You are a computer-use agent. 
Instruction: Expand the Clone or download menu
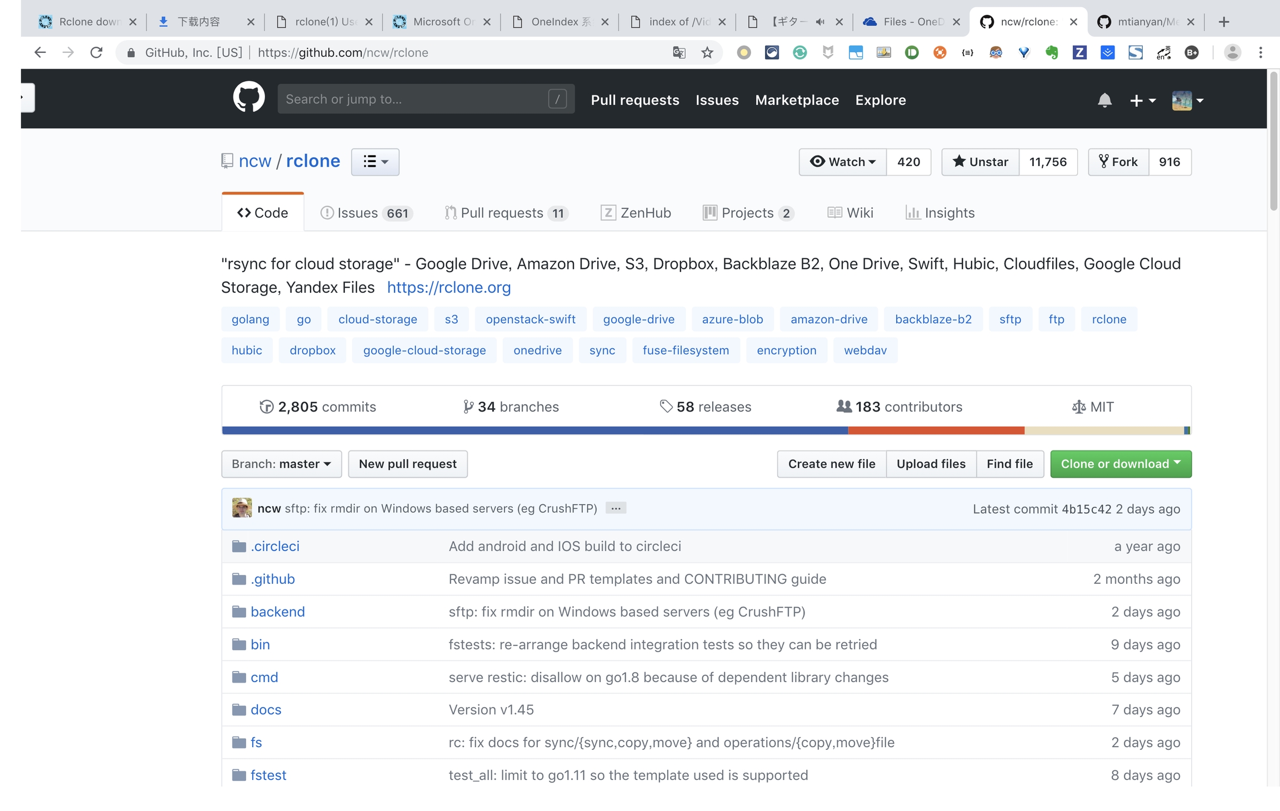pyautogui.click(x=1120, y=464)
